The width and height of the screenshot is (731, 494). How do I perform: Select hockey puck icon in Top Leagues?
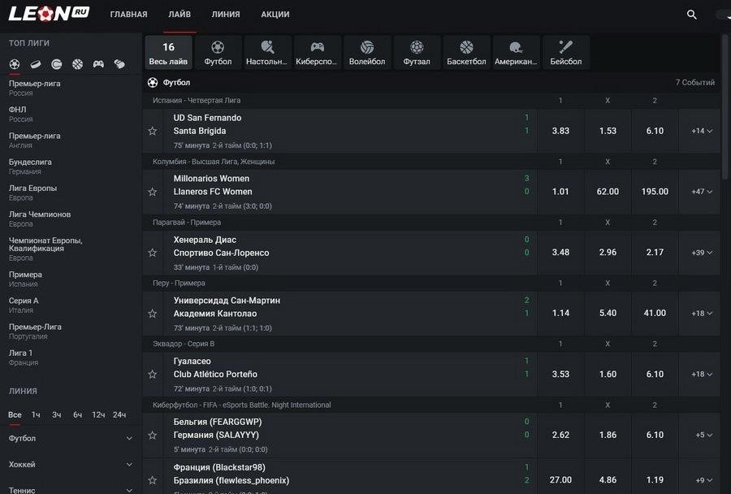click(36, 64)
